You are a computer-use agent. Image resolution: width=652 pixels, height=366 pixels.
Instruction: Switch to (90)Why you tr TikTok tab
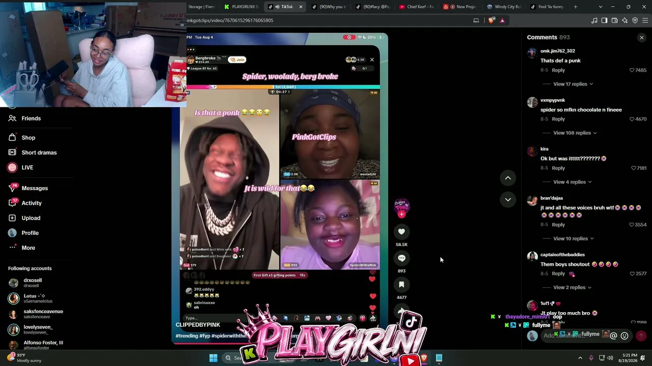[329, 7]
